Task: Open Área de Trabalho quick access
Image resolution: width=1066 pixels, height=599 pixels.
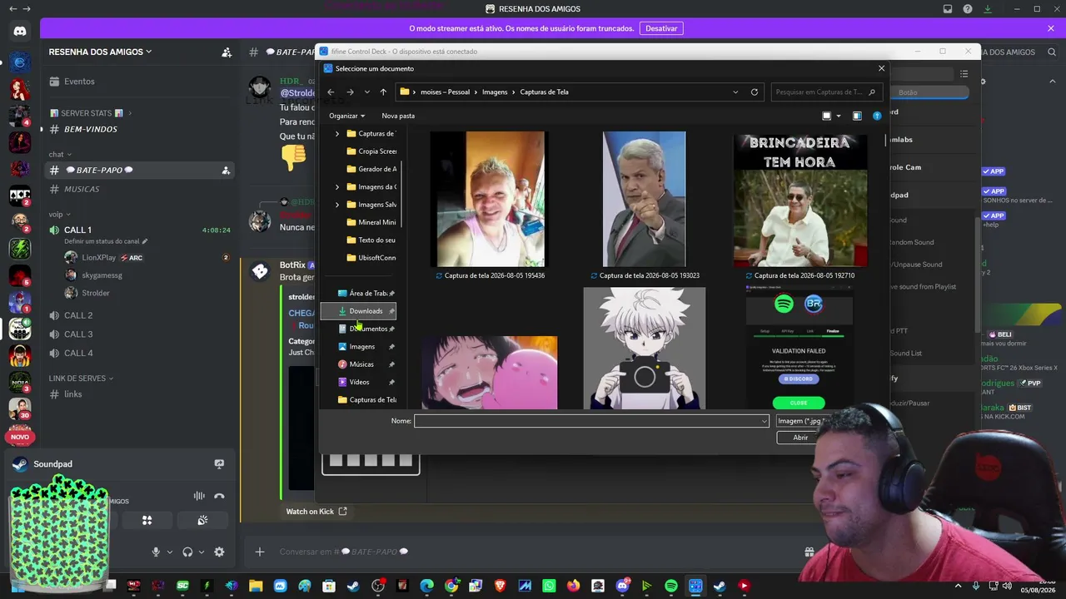Action: [366, 294]
